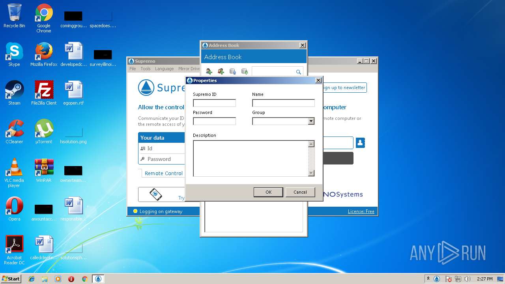Click the download database icon in Address Book

(245, 71)
